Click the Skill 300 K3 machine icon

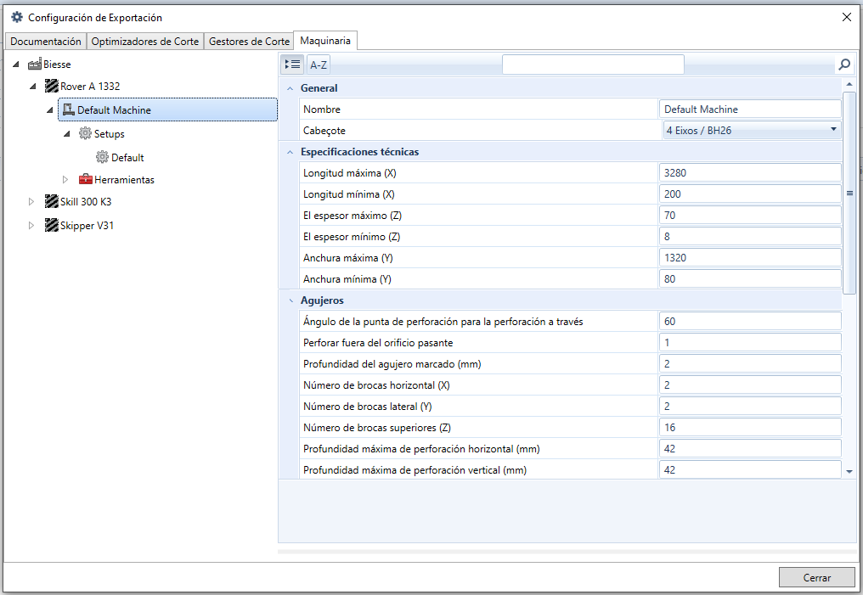coord(52,201)
